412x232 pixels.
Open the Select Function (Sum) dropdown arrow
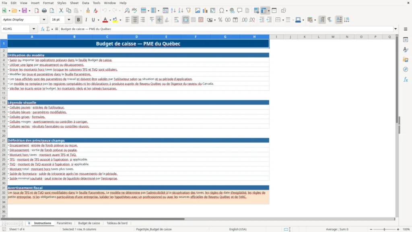(52, 29)
